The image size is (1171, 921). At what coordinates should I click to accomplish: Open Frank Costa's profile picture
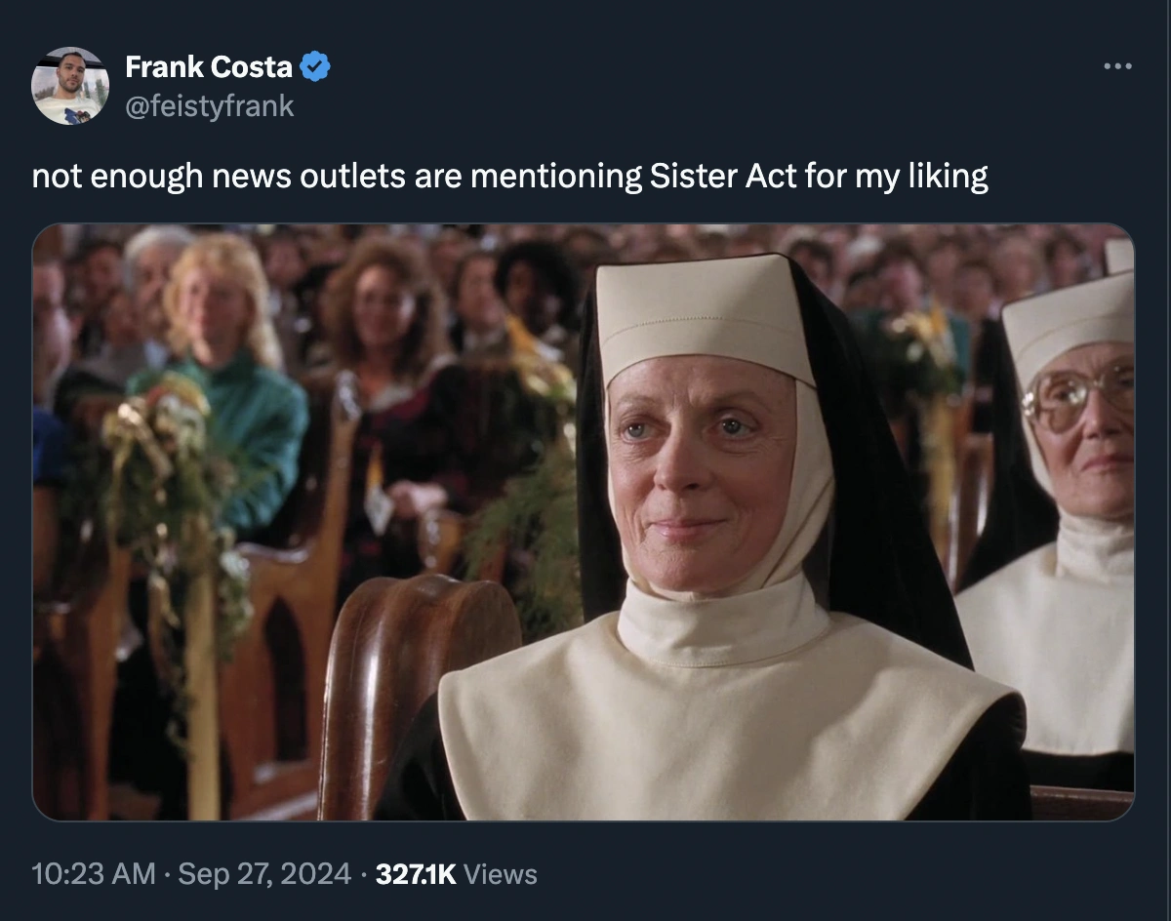point(70,86)
